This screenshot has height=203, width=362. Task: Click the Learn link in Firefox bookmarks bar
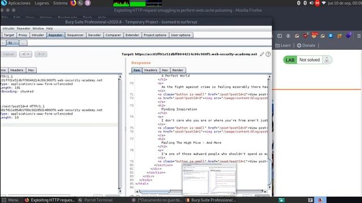click(x=283, y=45)
